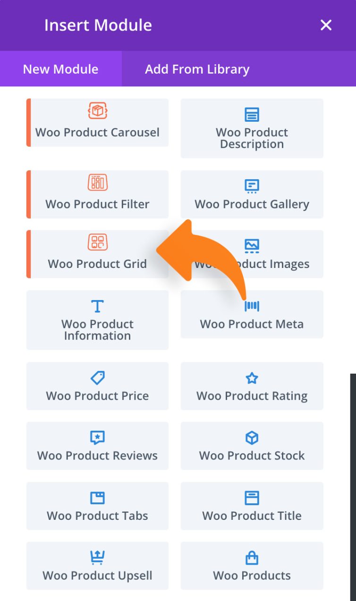Click the Woo Product Stock cube icon
Viewport: 356px width, 601px height.
[x=252, y=437]
